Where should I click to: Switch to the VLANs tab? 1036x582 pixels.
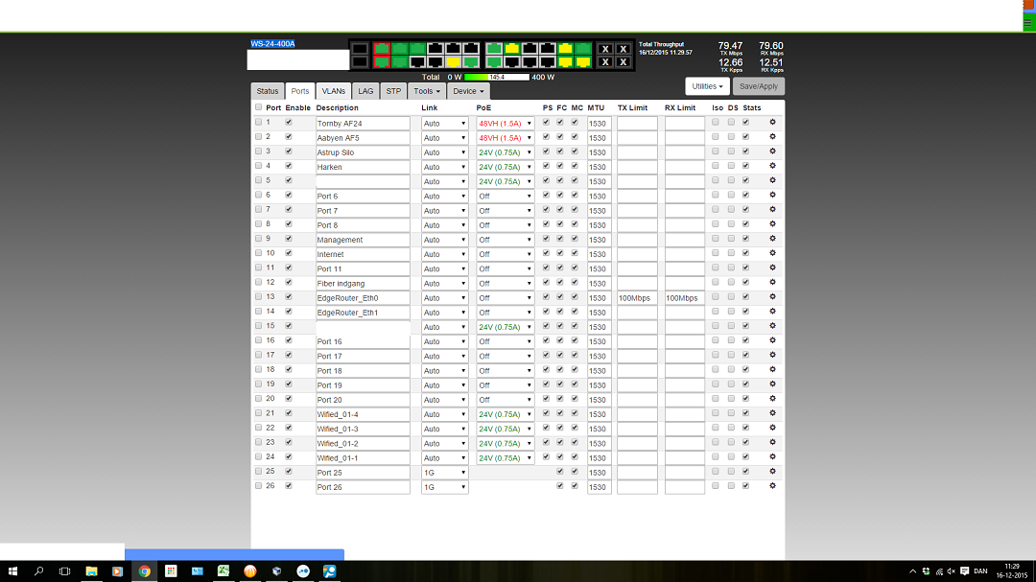[x=333, y=91]
